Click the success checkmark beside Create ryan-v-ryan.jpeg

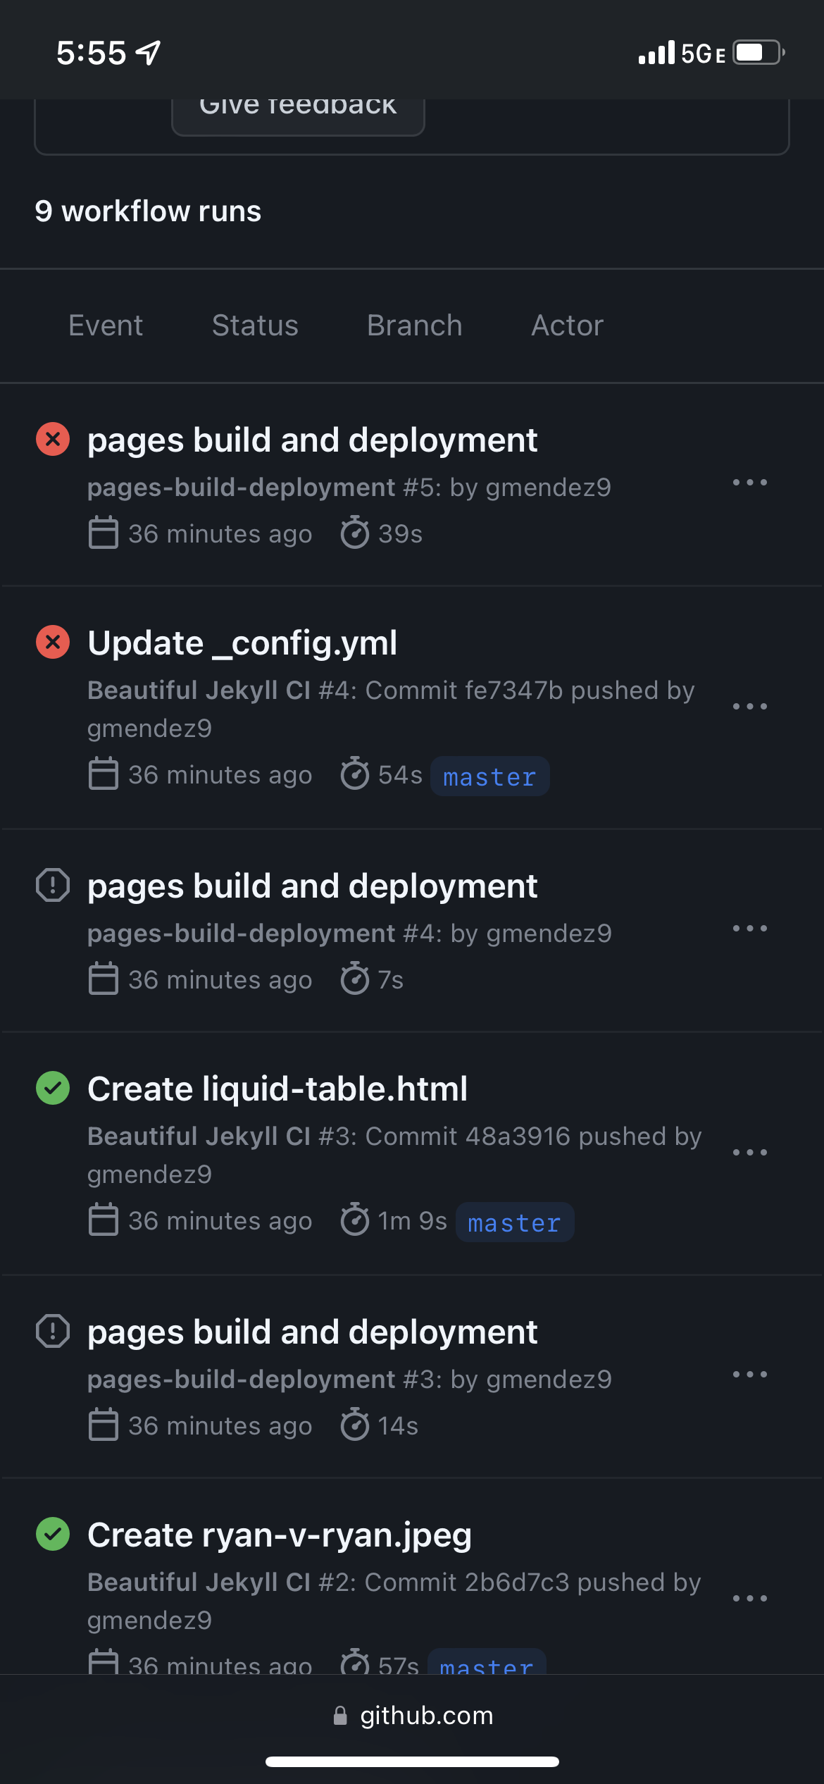point(53,1534)
